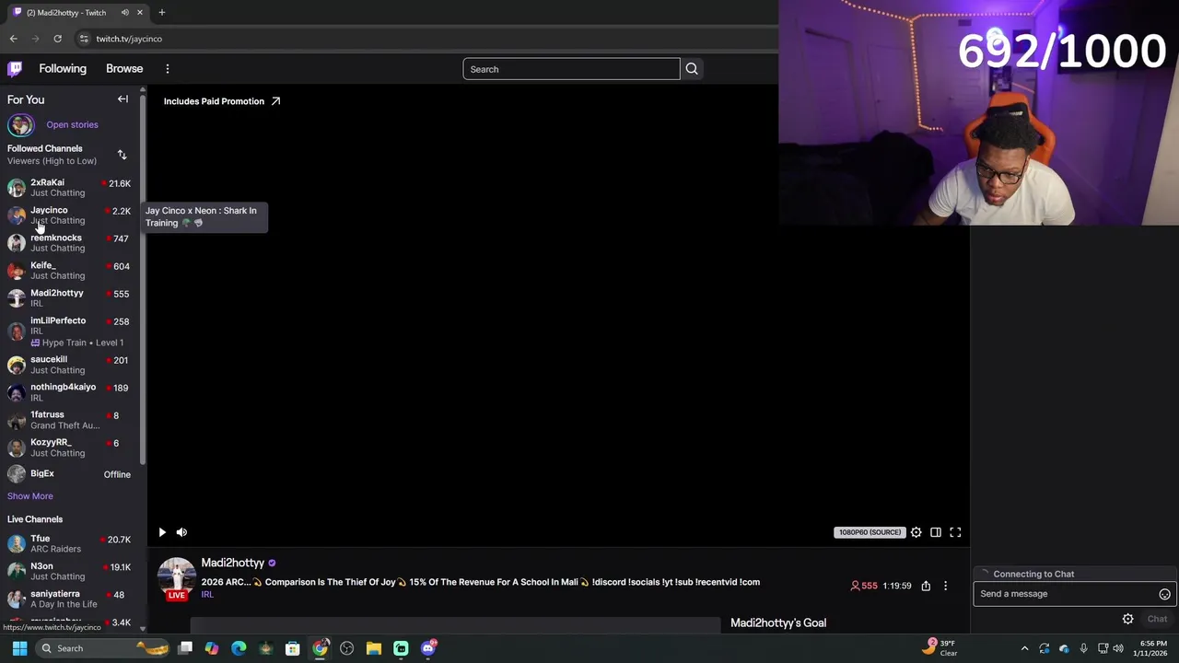Screen dimensions: 1179x663
Task: Open Madi2hottyy in the sidebar list
Action: pyautogui.click(x=72, y=298)
